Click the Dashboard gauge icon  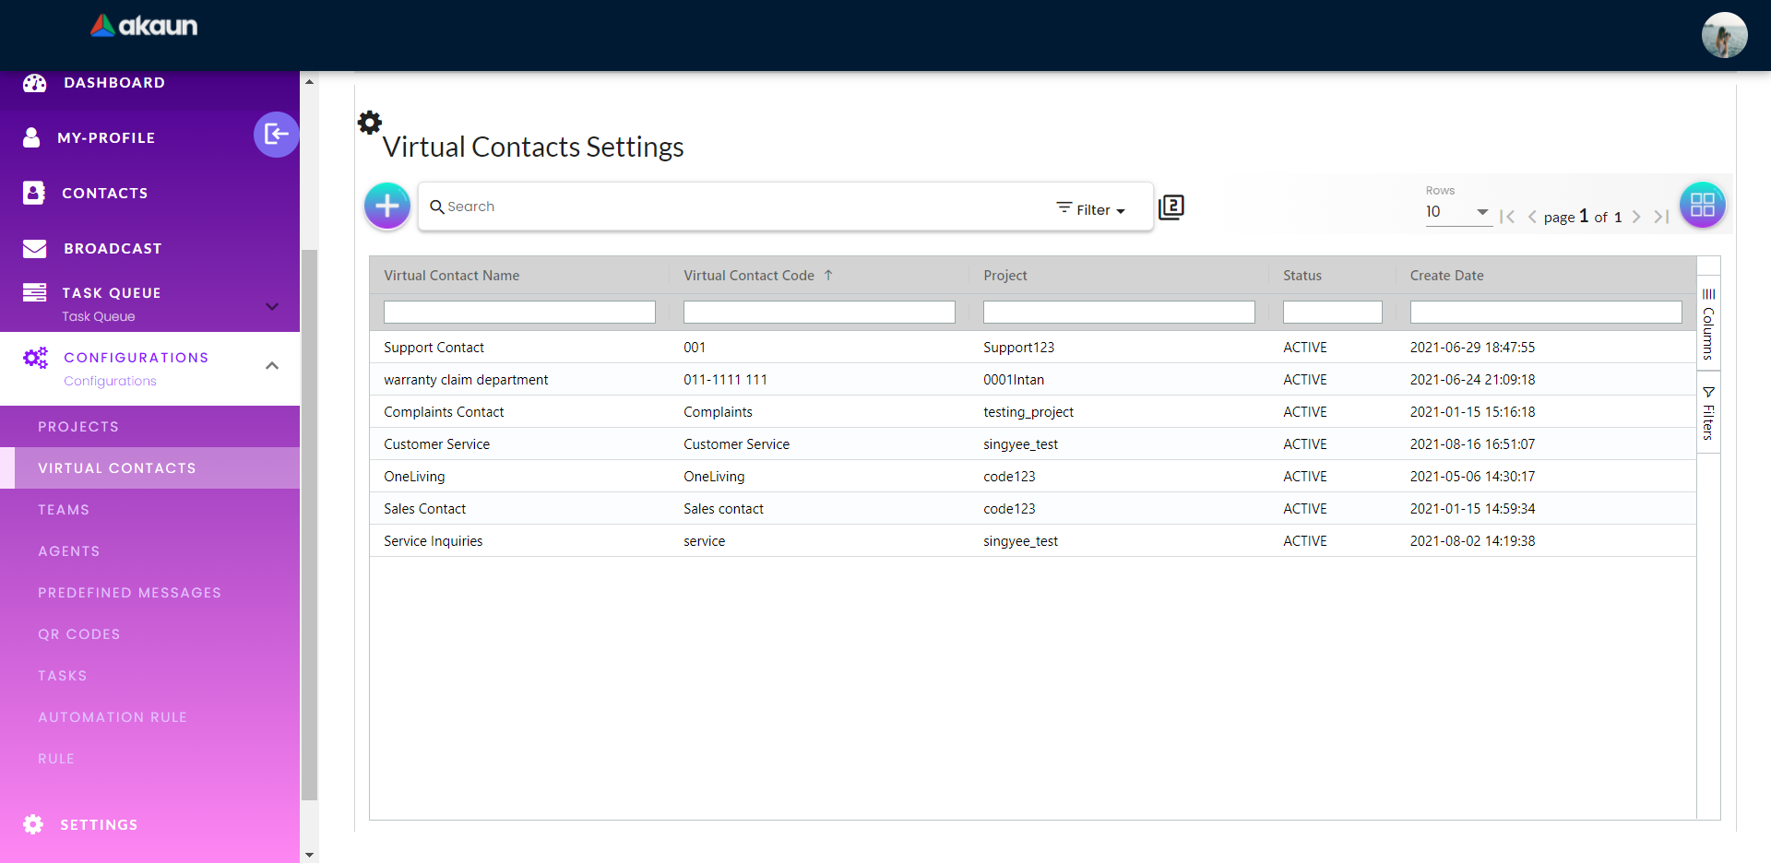35,83
